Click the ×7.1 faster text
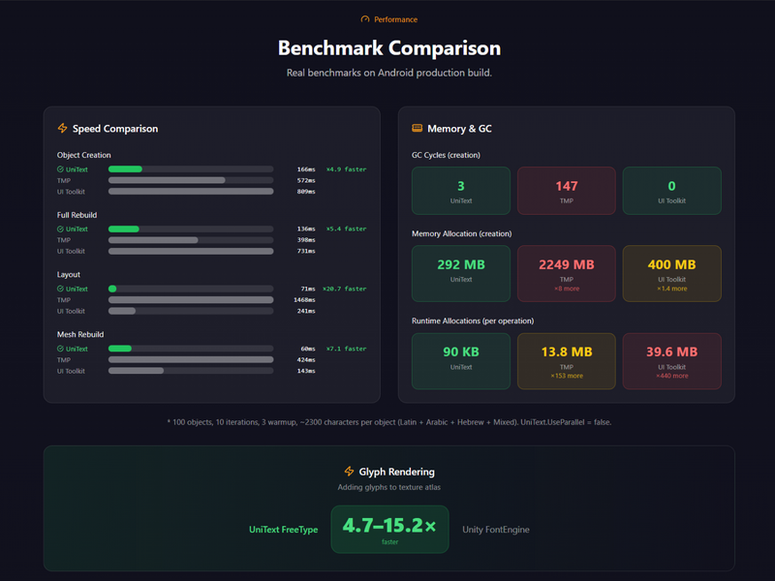 (346, 349)
